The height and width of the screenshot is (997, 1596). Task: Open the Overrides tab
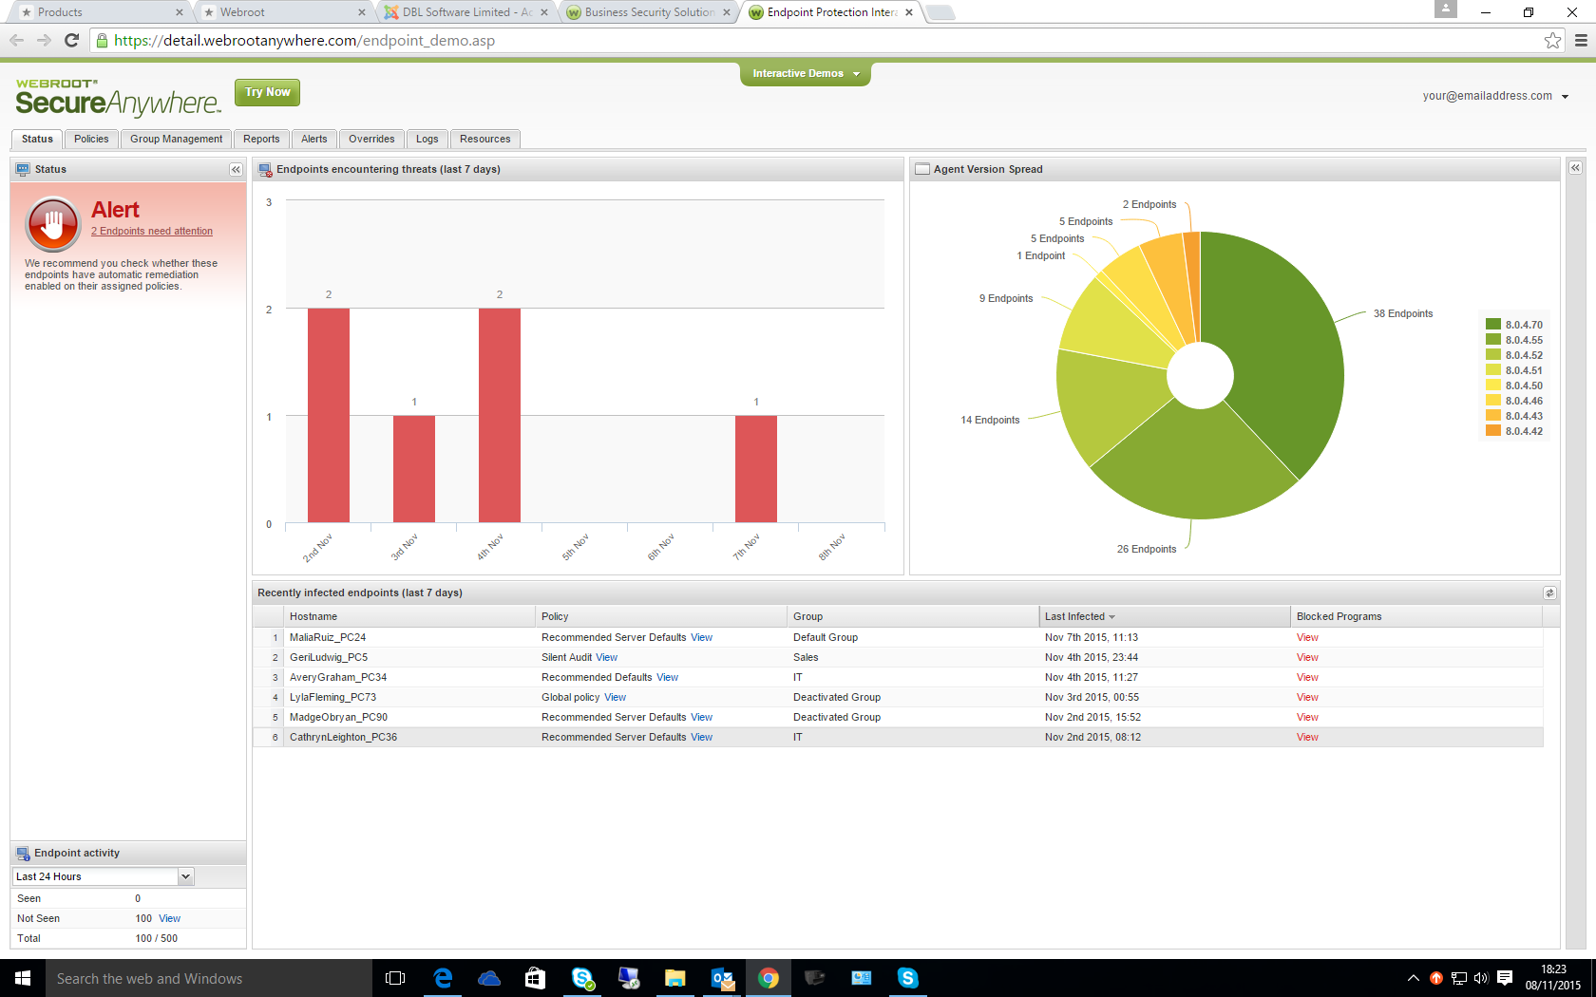coord(371,139)
